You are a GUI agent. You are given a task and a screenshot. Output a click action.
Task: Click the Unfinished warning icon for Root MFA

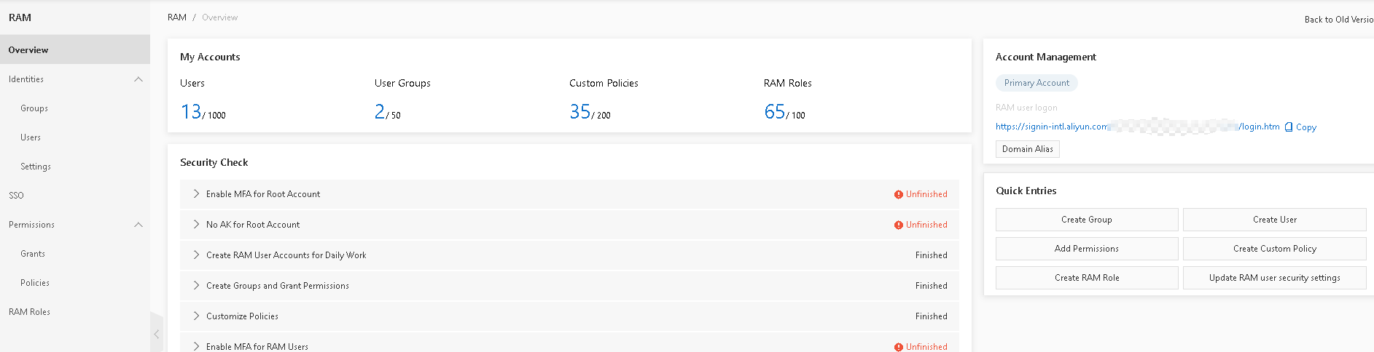[x=899, y=195]
